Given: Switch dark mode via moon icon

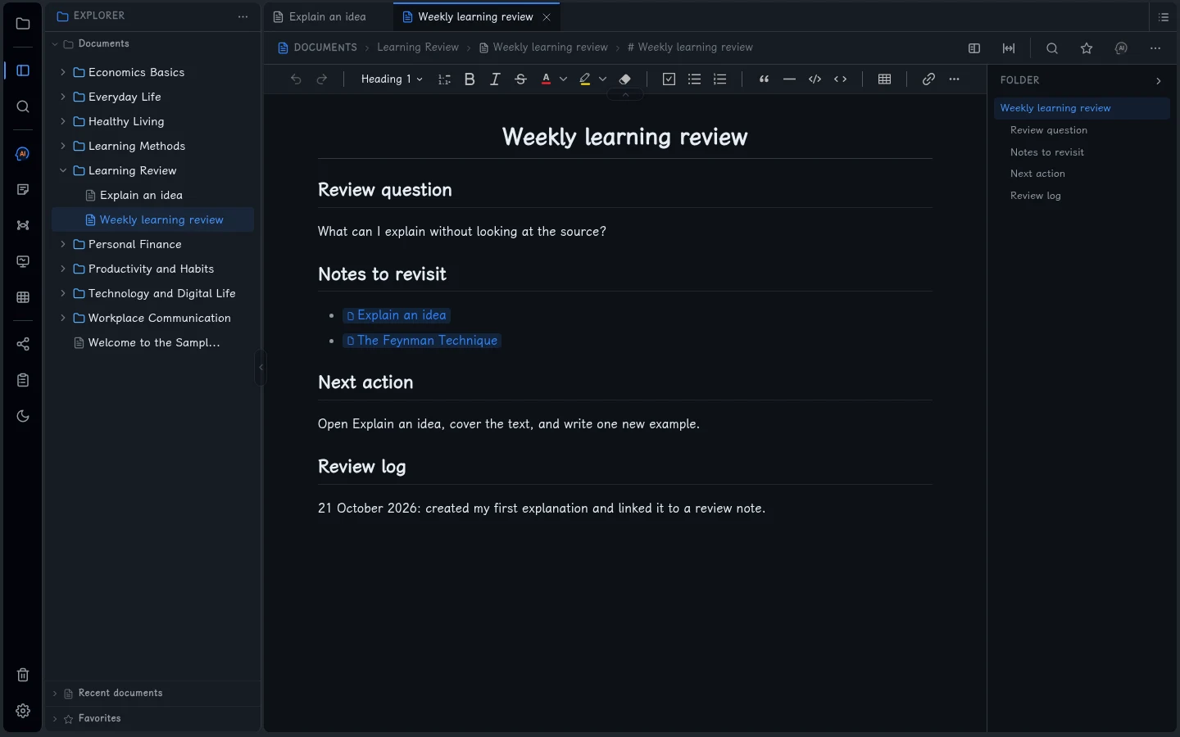Looking at the screenshot, I should click(x=23, y=416).
